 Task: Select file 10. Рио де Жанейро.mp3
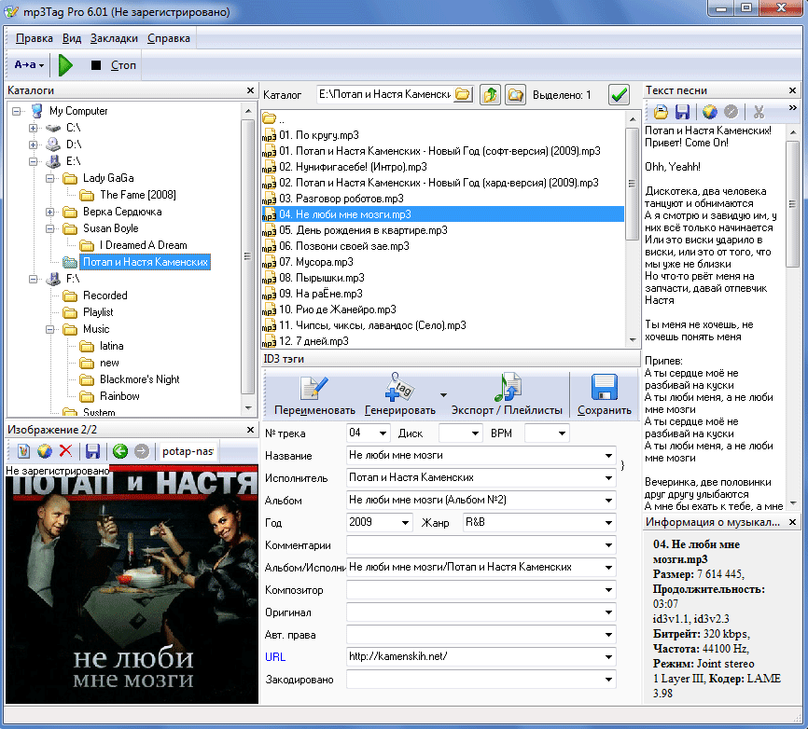click(338, 309)
